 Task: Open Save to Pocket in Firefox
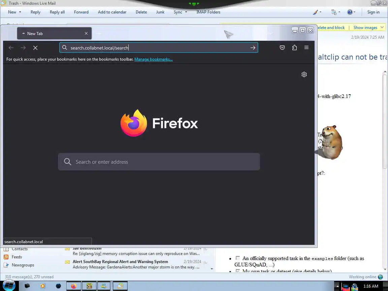coord(282,47)
